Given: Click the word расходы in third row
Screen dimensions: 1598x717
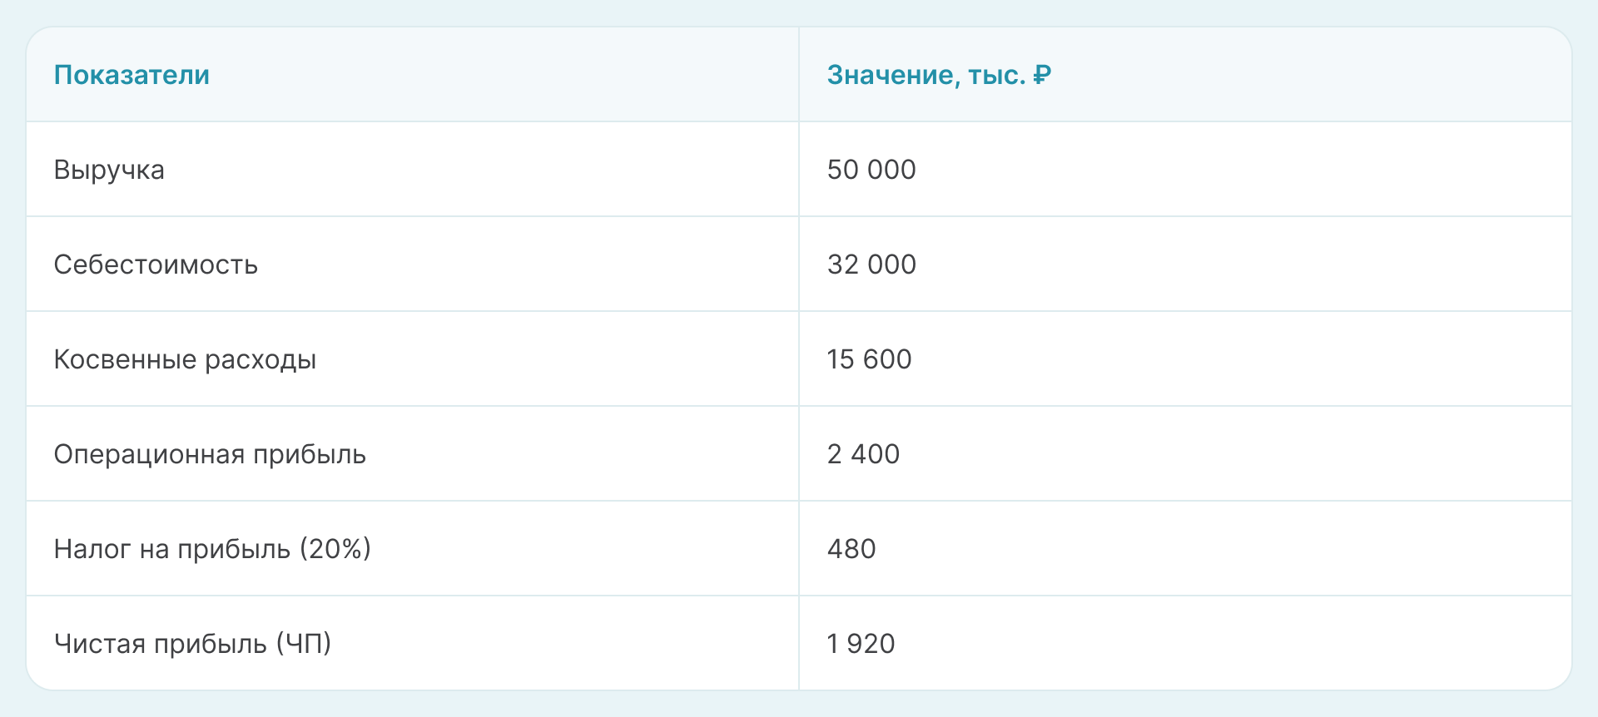Looking at the screenshot, I should pyautogui.click(x=260, y=359).
